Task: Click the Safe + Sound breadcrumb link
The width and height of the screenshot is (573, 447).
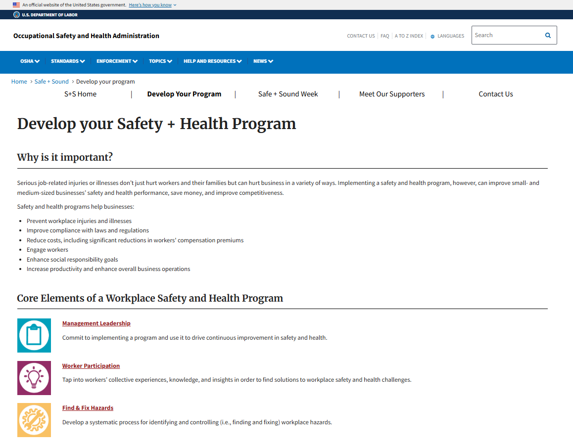Action: 51,82
